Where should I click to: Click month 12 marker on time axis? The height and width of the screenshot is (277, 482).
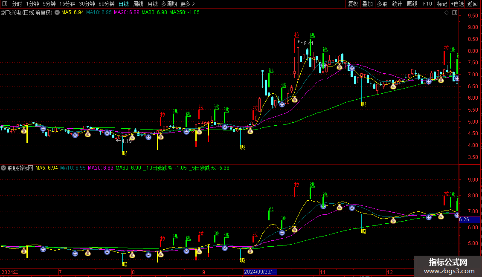pos(390,272)
